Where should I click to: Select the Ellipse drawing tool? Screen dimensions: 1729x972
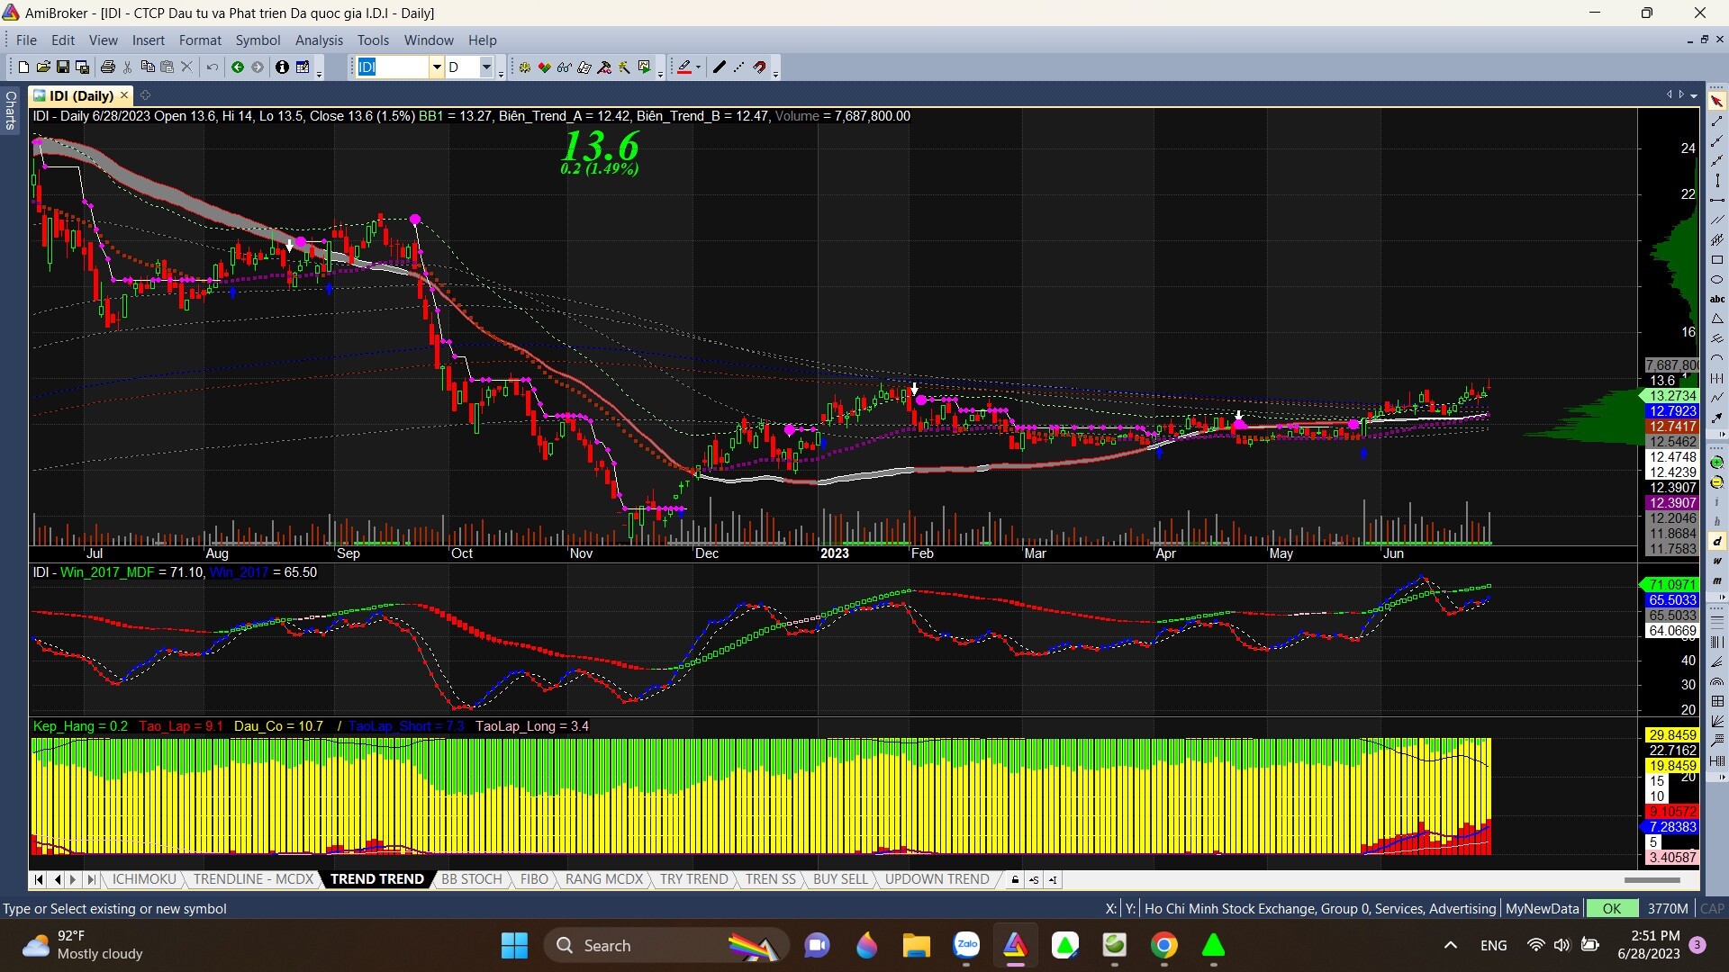[x=1717, y=279]
